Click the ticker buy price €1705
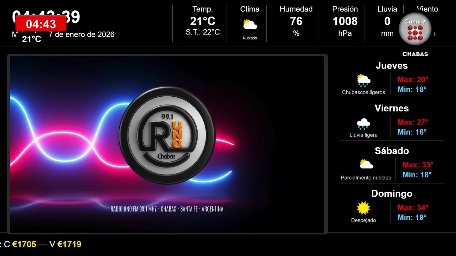This screenshot has height=256, width=456. click(x=24, y=244)
